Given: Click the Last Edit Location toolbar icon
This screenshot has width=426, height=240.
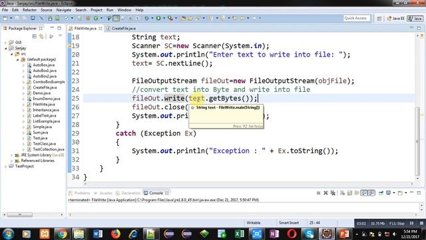Looking at the screenshot, I should click(x=235, y=18).
